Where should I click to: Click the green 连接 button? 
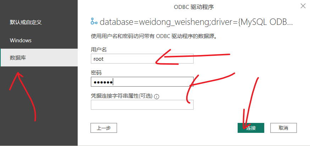pyautogui.click(x=251, y=128)
